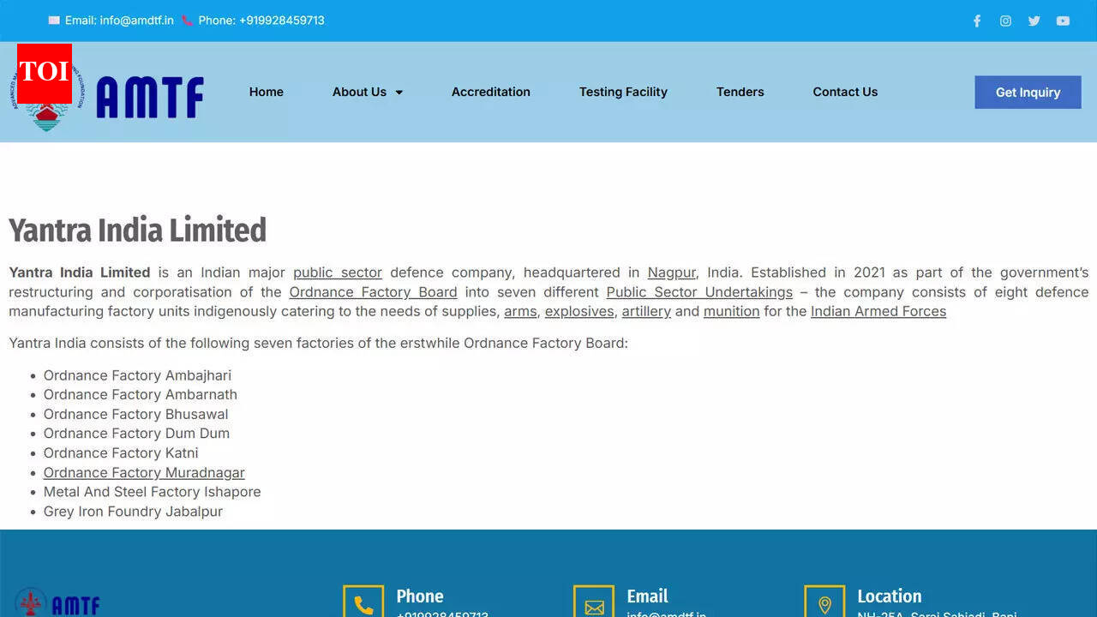Click the phone receiver icon in top bar
Screen dimensions: 1097x617
pyautogui.click(x=187, y=20)
